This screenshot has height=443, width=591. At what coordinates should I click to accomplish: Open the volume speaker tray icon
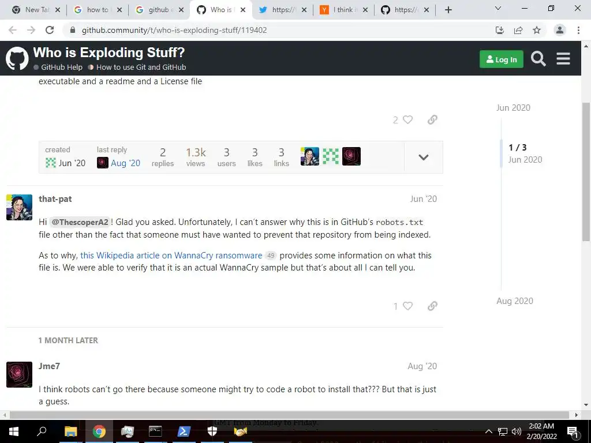pos(517,431)
